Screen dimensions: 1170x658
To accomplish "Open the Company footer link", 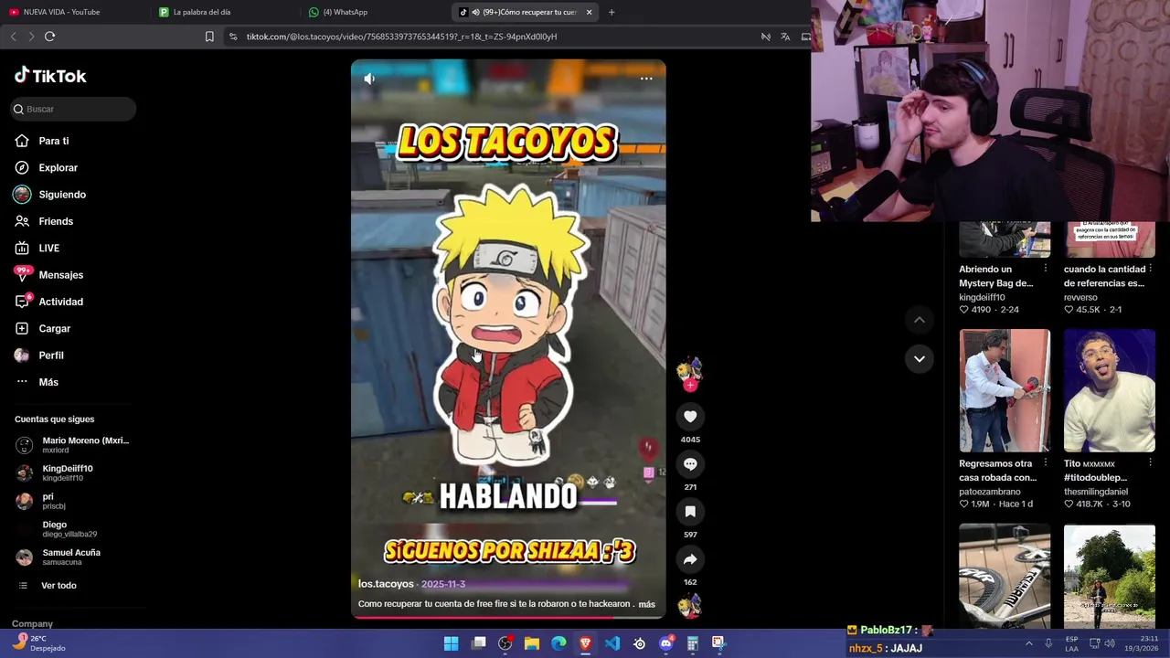I will pos(32,623).
